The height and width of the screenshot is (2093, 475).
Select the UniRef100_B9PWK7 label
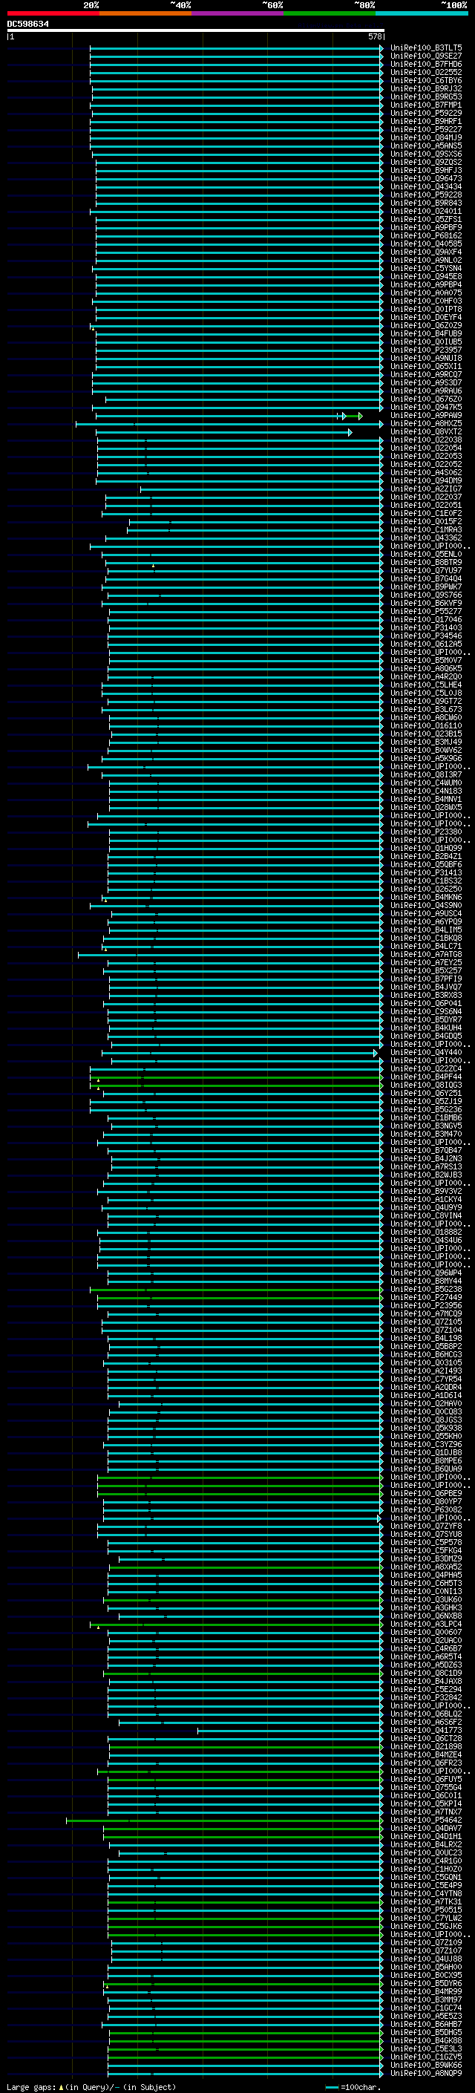(425, 587)
